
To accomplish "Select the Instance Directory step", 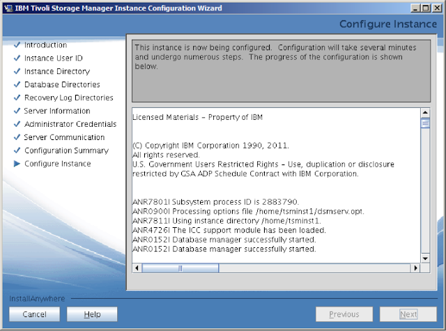I will coord(57,71).
